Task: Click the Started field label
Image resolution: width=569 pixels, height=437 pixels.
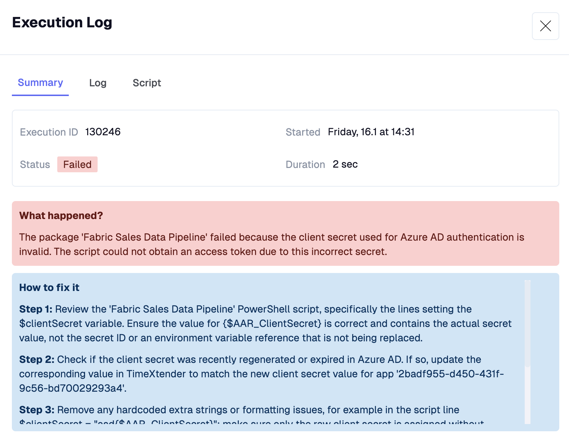Action: 303,132
